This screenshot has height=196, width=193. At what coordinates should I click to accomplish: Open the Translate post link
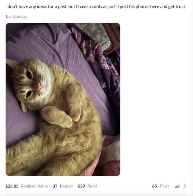point(16,16)
